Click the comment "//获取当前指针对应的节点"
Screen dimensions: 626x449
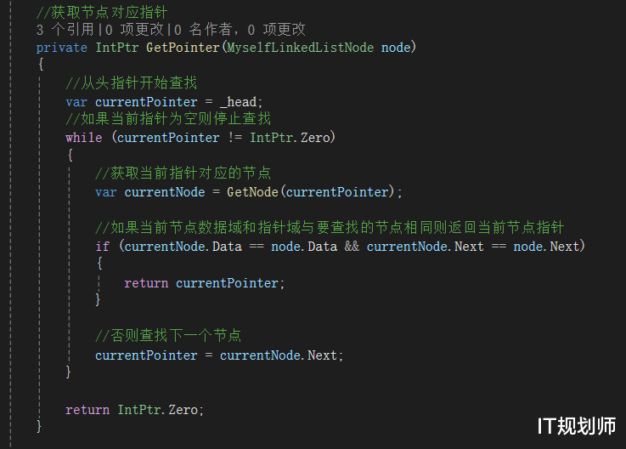coord(182,174)
